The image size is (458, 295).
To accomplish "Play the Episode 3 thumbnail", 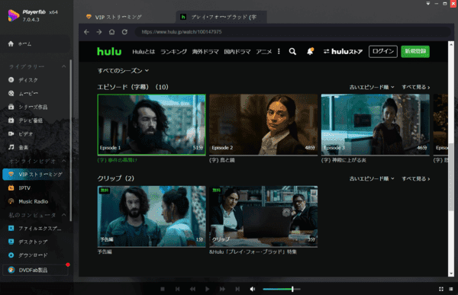I will point(376,124).
